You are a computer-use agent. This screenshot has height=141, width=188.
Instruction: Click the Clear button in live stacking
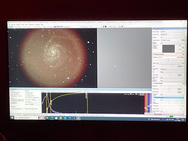[x=14, y=100]
